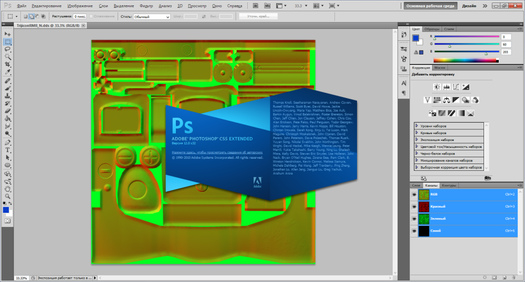This screenshot has height=282, width=525.
Task: Expand Экспозиция наборов presets
Action: (416, 139)
